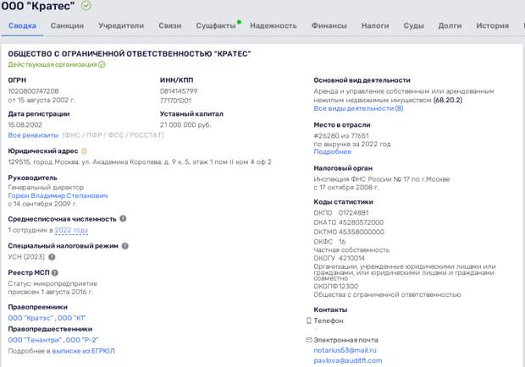Click the address line starting with 129515
525x367 pixels.
pos(140,162)
